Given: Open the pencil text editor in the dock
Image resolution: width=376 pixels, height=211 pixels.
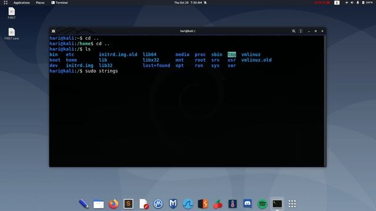Looking at the screenshot, I should pyautogui.click(x=83, y=204).
